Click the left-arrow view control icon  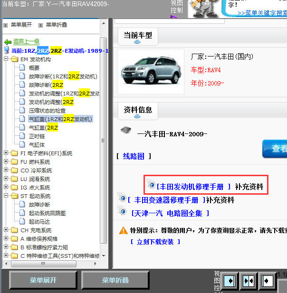point(268,281)
